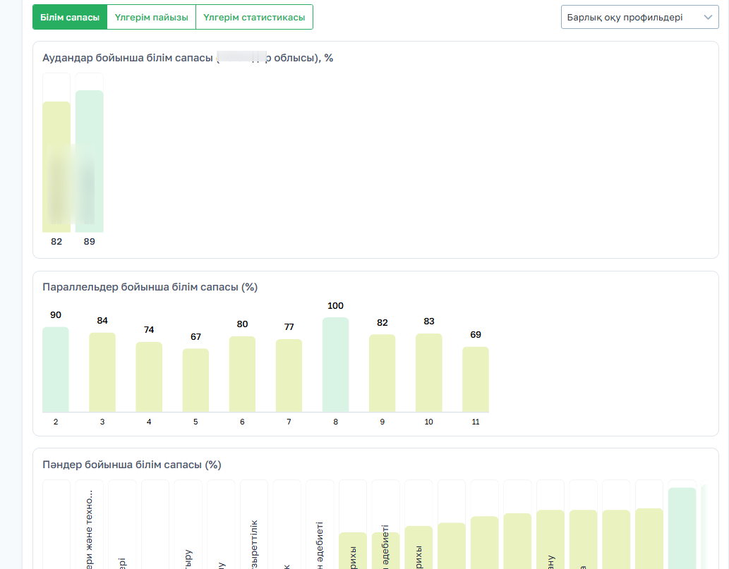Screen dimensions: 729x569
Task: Select grade 7 bar showing 77
Action: (x=289, y=375)
